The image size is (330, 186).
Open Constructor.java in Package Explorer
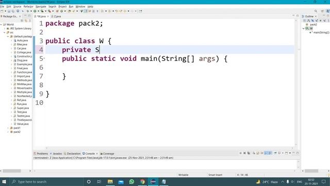[23, 56]
